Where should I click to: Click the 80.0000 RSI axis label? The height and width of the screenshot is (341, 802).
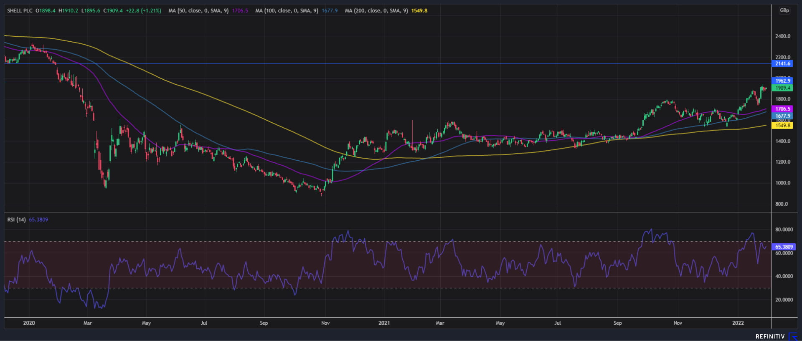tap(784, 230)
